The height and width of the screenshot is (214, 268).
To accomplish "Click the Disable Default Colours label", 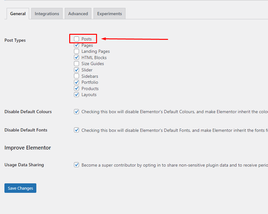I will [28, 112].
